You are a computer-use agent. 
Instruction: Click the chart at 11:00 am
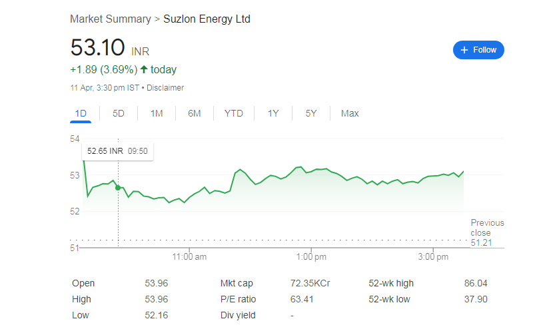(x=189, y=200)
